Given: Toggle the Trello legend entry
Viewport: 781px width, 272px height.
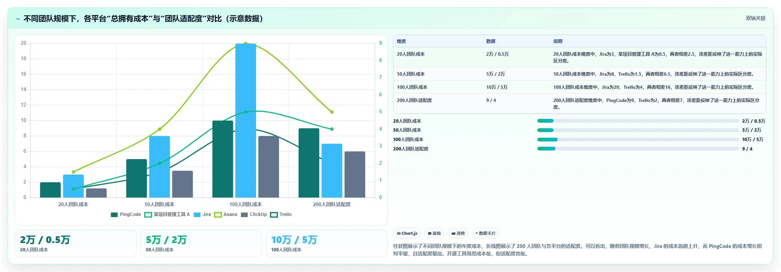Looking at the screenshot, I should coord(281,214).
